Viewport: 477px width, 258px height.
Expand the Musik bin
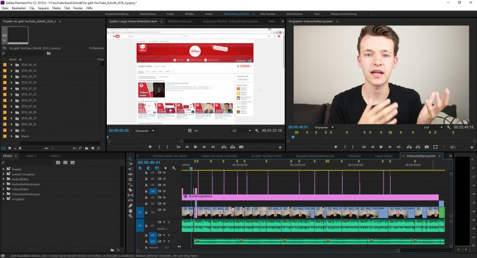pos(11,136)
